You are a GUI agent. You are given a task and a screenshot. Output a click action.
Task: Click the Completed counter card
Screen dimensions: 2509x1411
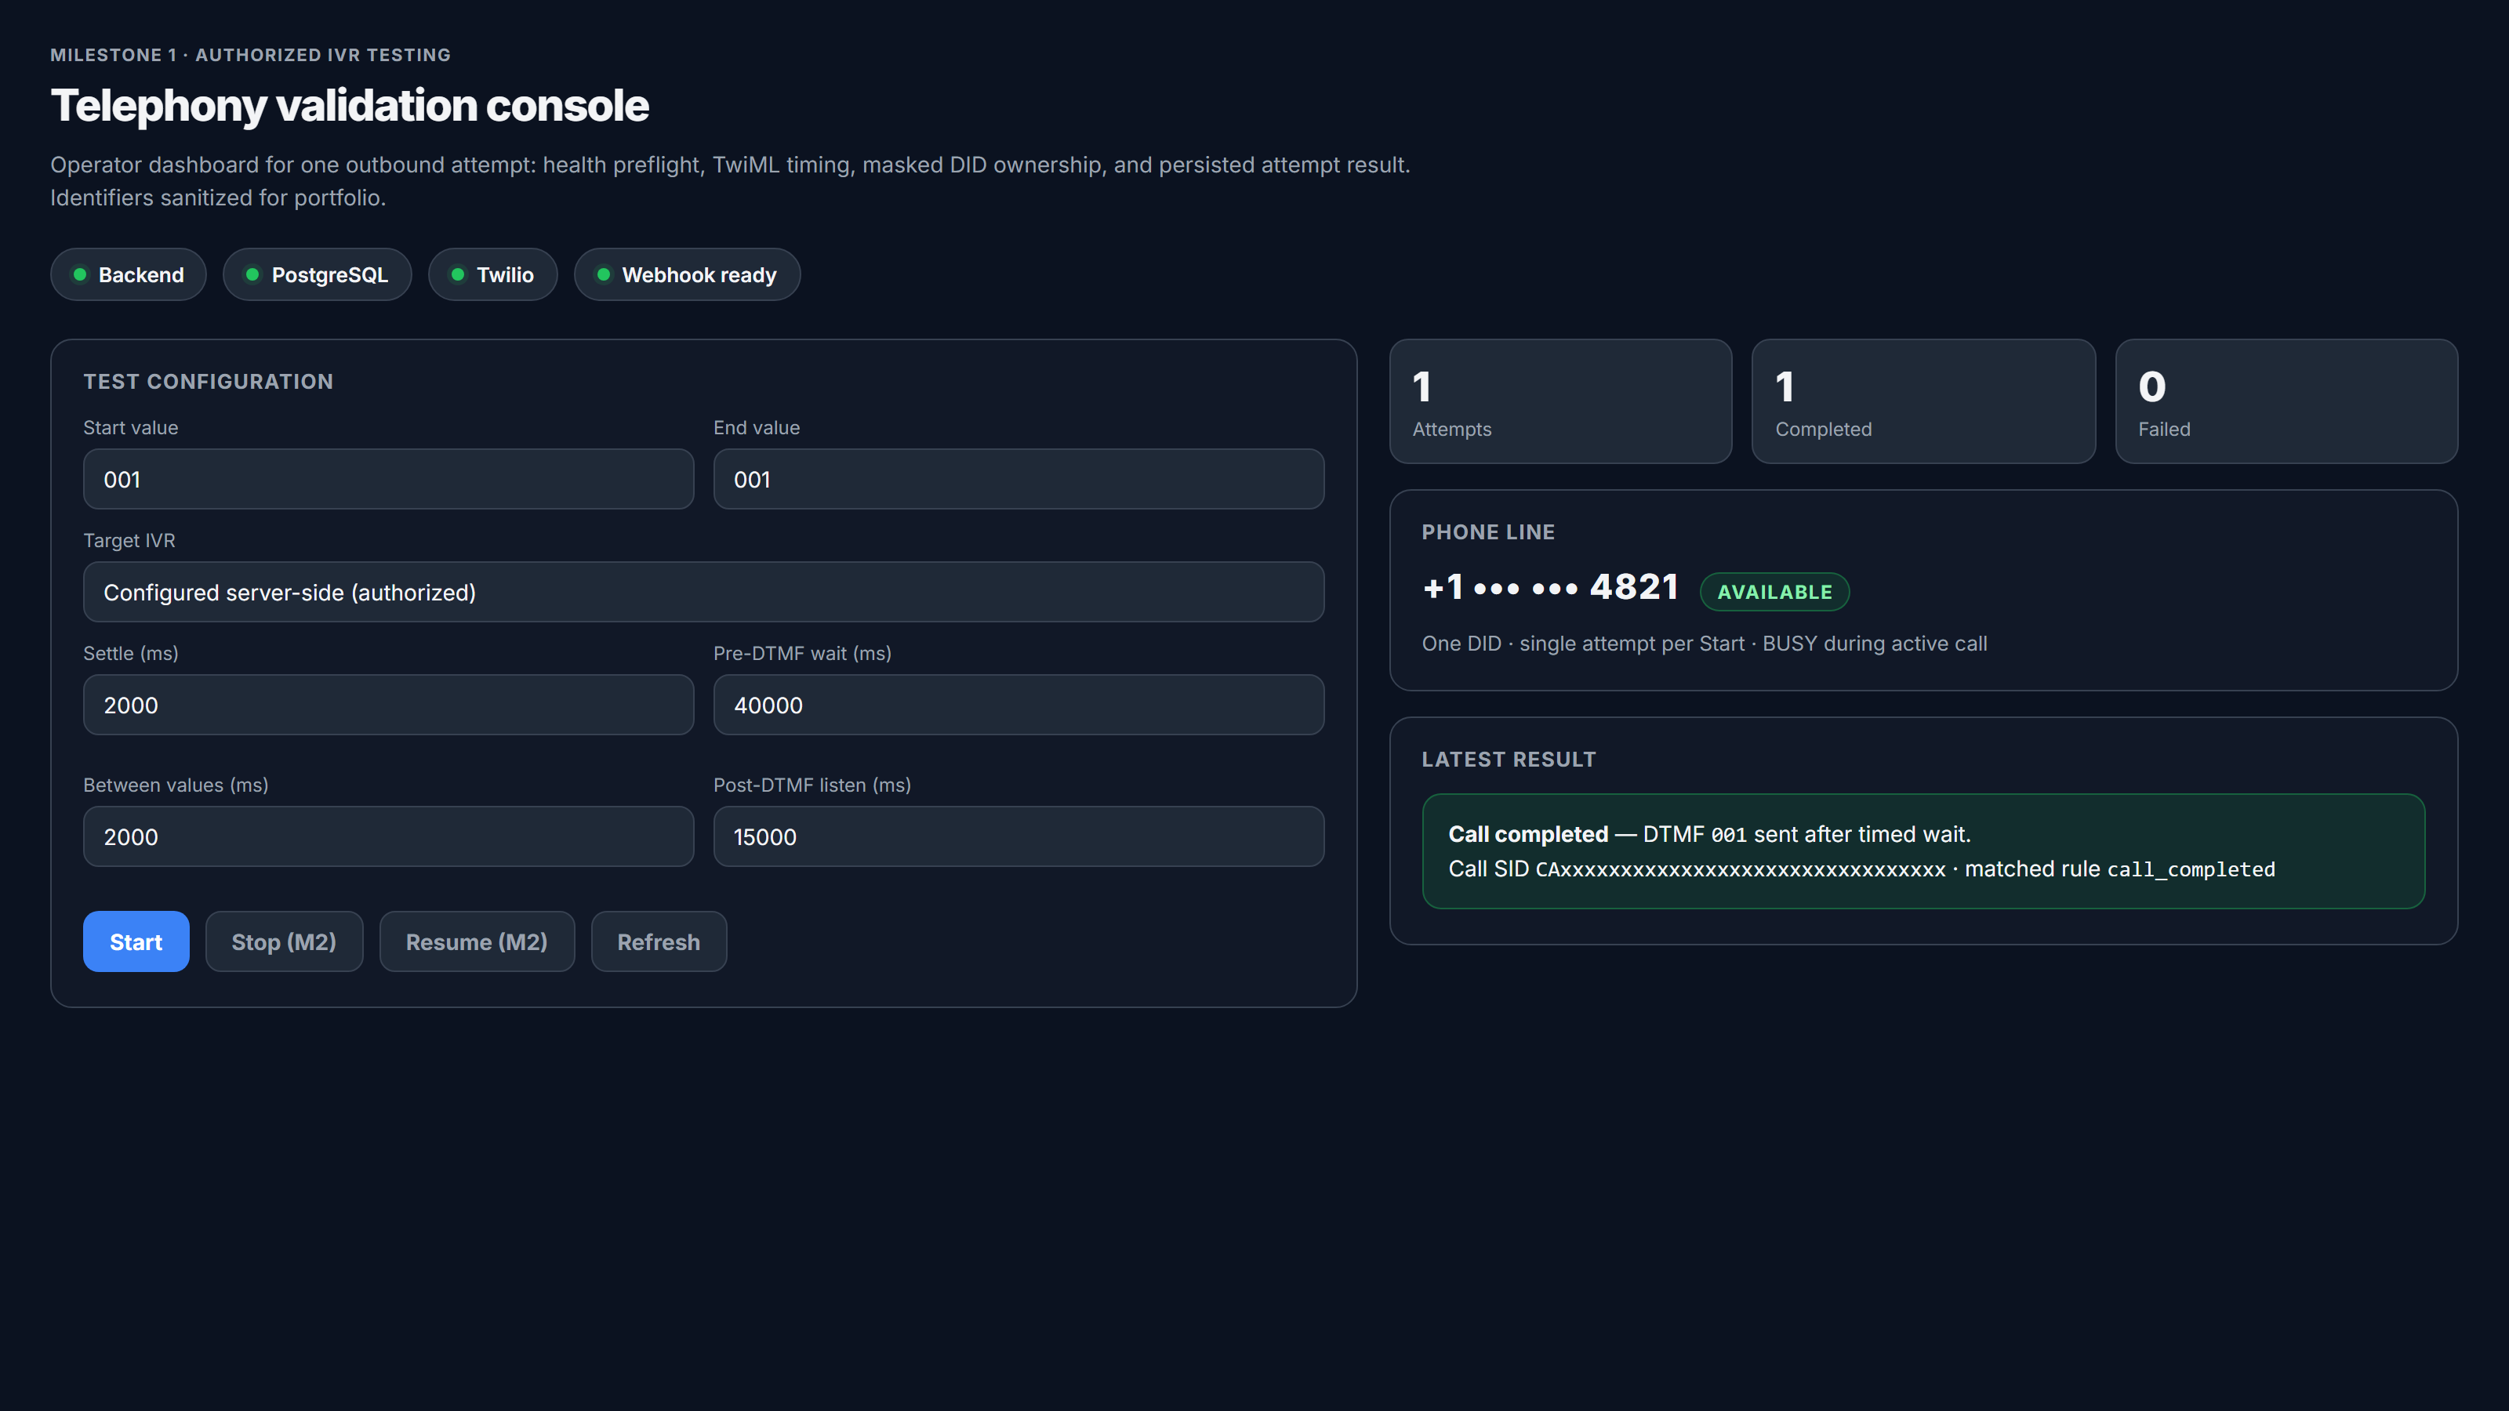(1923, 401)
